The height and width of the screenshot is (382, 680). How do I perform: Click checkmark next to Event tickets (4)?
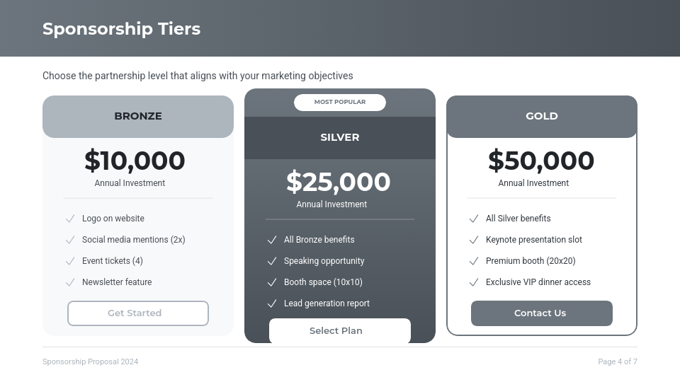pos(70,261)
